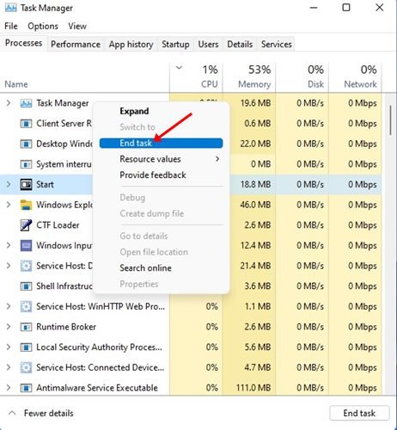This screenshot has width=397, height=430.
Task: Select Search online from context menu
Action: [x=145, y=267]
